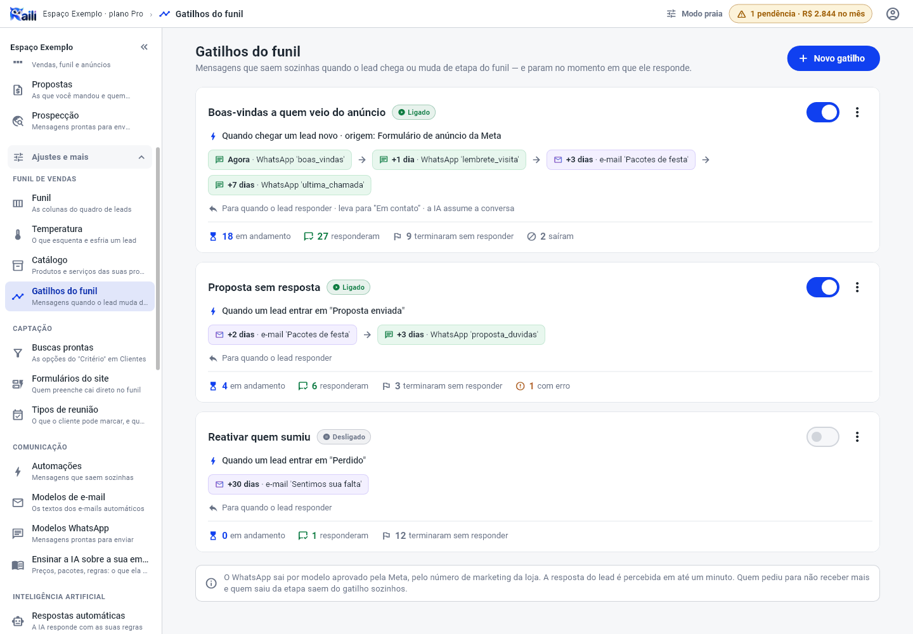Screen dimensions: 913x634
Task: Open Automações in the sidebar
Action: coord(80,471)
